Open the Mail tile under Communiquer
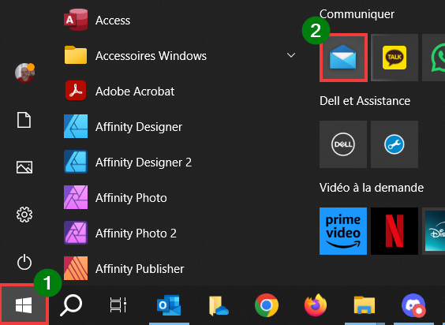The width and height of the screenshot is (445, 325). 343,58
